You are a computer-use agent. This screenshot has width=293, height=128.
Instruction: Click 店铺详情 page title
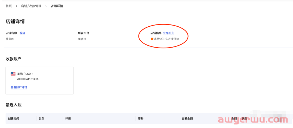(x=15, y=21)
